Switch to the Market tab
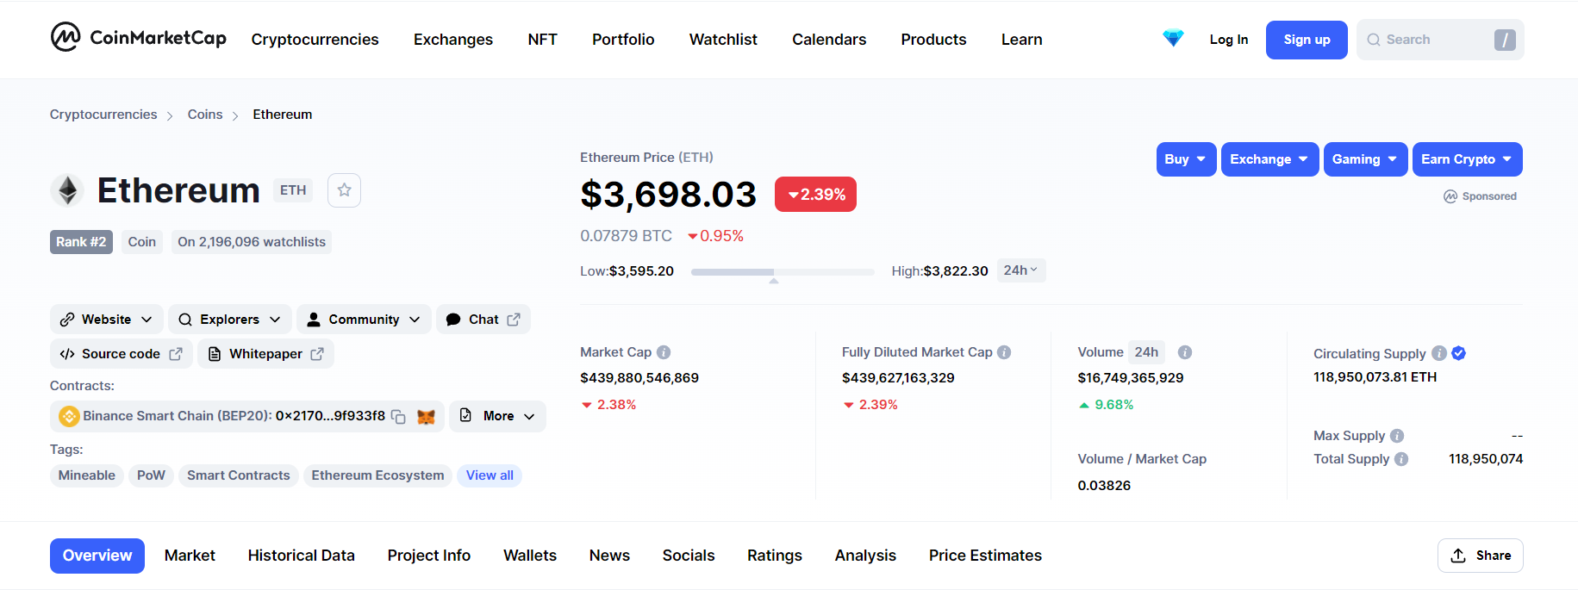 coord(190,556)
